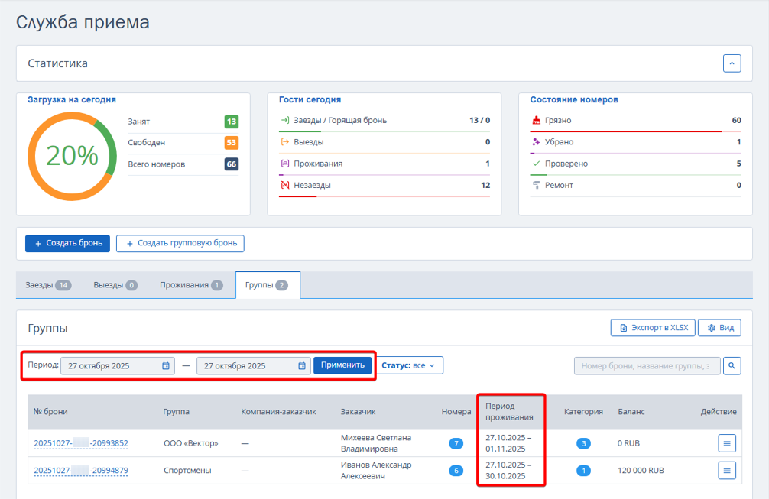Open the Статус: все dropdown
769x499 pixels.
[x=408, y=365]
